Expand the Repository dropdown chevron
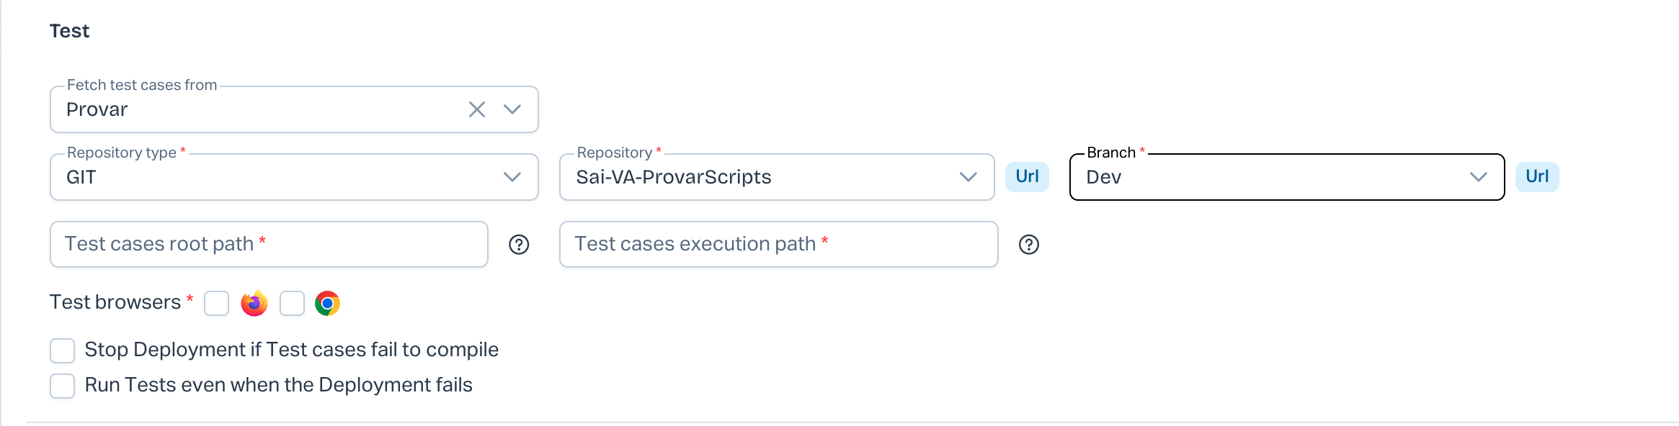Viewport: 1679px width, 426px height. pyautogui.click(x=968, y=177)
